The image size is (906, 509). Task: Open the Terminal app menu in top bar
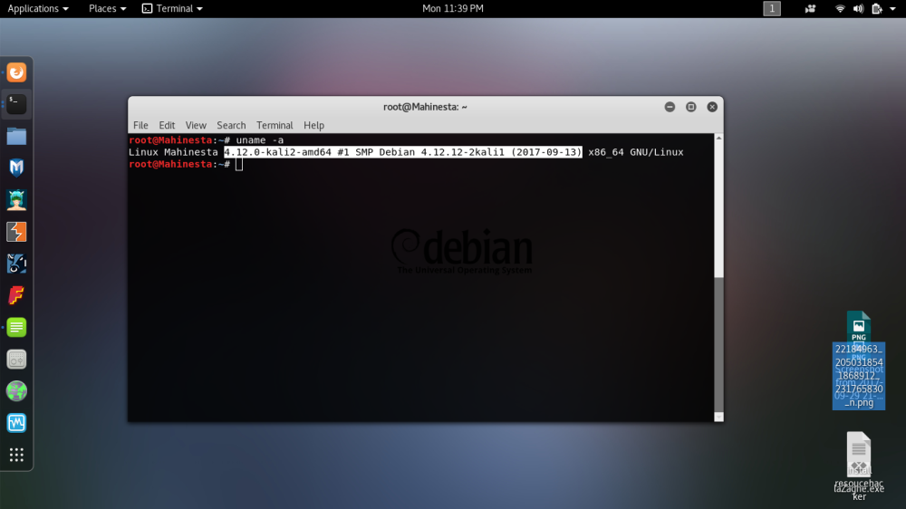pos(172,8)
